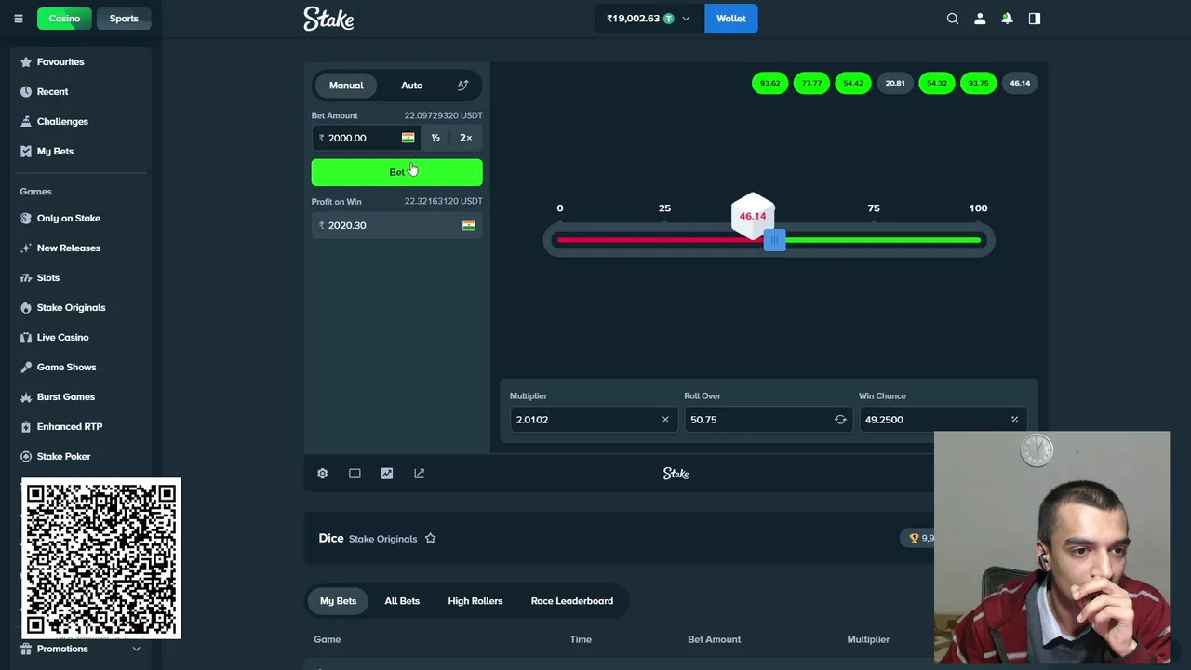Select the My Bets tab

(x=338, y=601)
